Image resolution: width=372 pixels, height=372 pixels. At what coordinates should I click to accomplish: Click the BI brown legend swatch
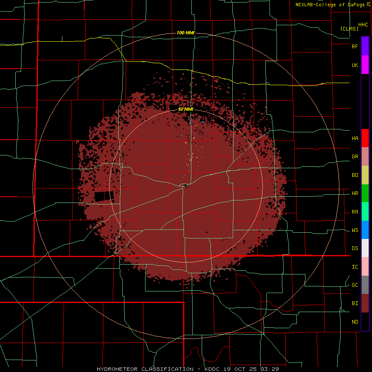pos(365,303)
